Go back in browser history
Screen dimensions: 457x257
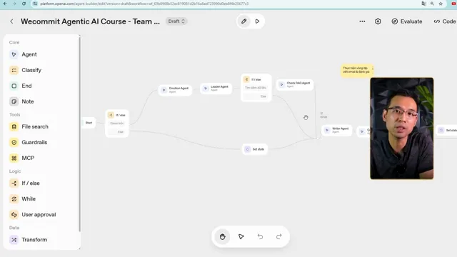coord(5,4)
